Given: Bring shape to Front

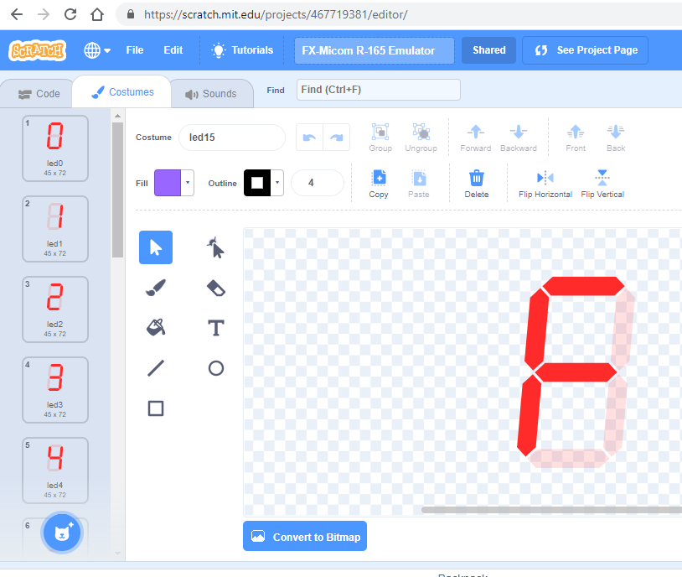Looking at the screenshot, I should click(576, 138).
